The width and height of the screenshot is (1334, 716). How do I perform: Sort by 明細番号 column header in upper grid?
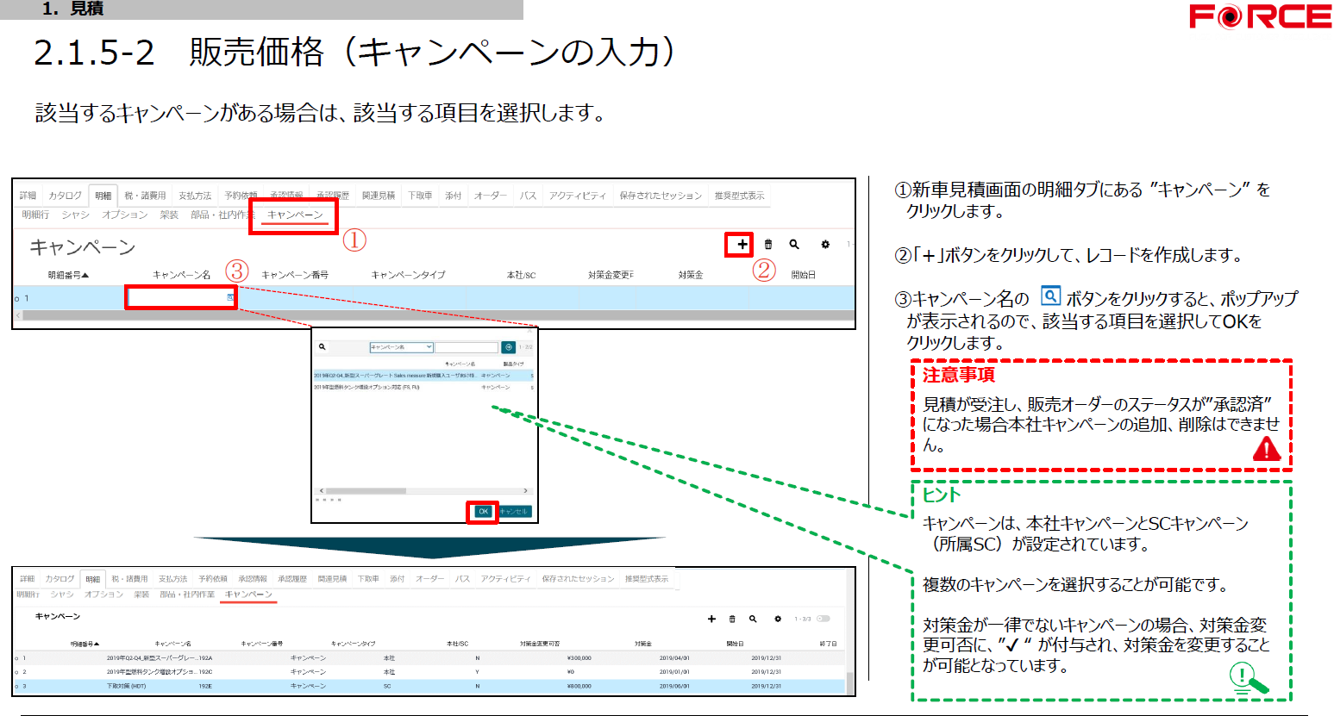pos(68,275)
